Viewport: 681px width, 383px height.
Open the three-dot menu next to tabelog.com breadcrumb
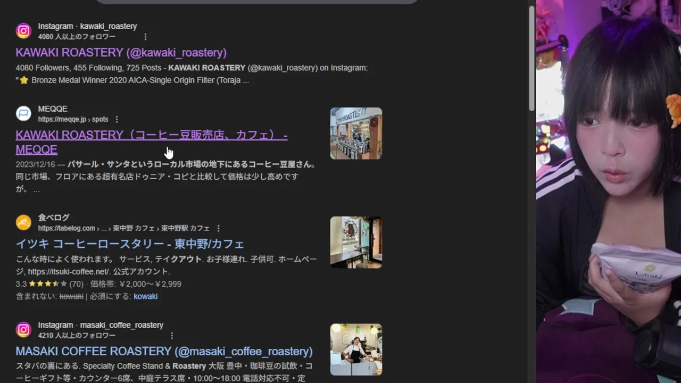(218, 228)
